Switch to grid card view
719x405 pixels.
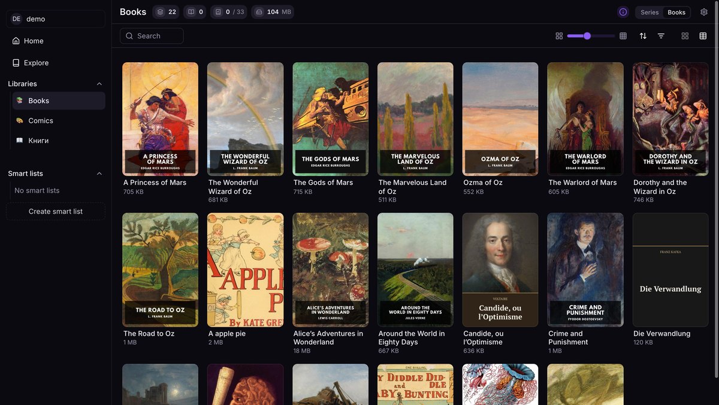tap(685, 36)
